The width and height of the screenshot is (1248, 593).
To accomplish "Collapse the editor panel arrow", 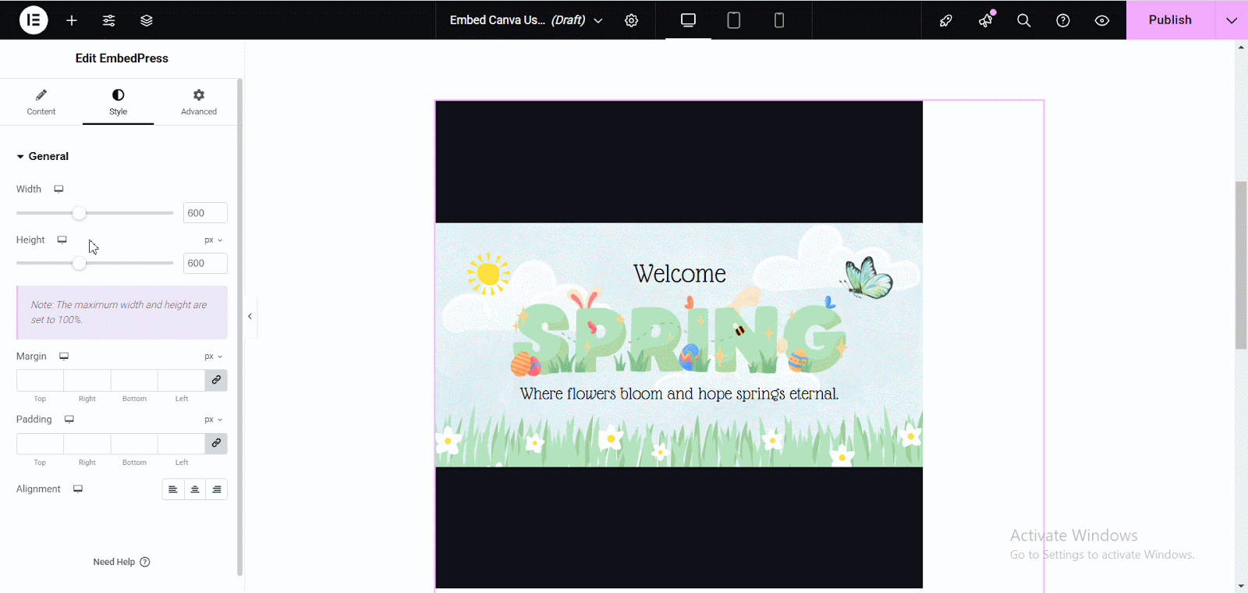I will point(250,316).
